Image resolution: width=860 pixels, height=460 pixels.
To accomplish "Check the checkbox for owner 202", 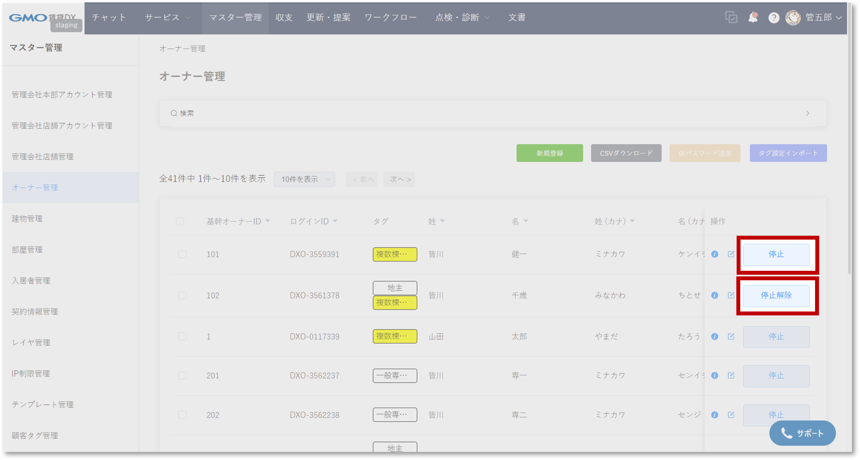I will [x=182, y=415].
